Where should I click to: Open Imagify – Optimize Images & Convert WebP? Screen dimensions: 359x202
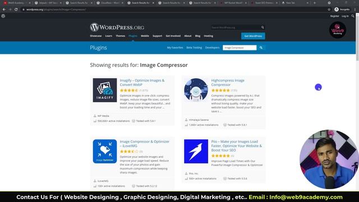(142, 82)
